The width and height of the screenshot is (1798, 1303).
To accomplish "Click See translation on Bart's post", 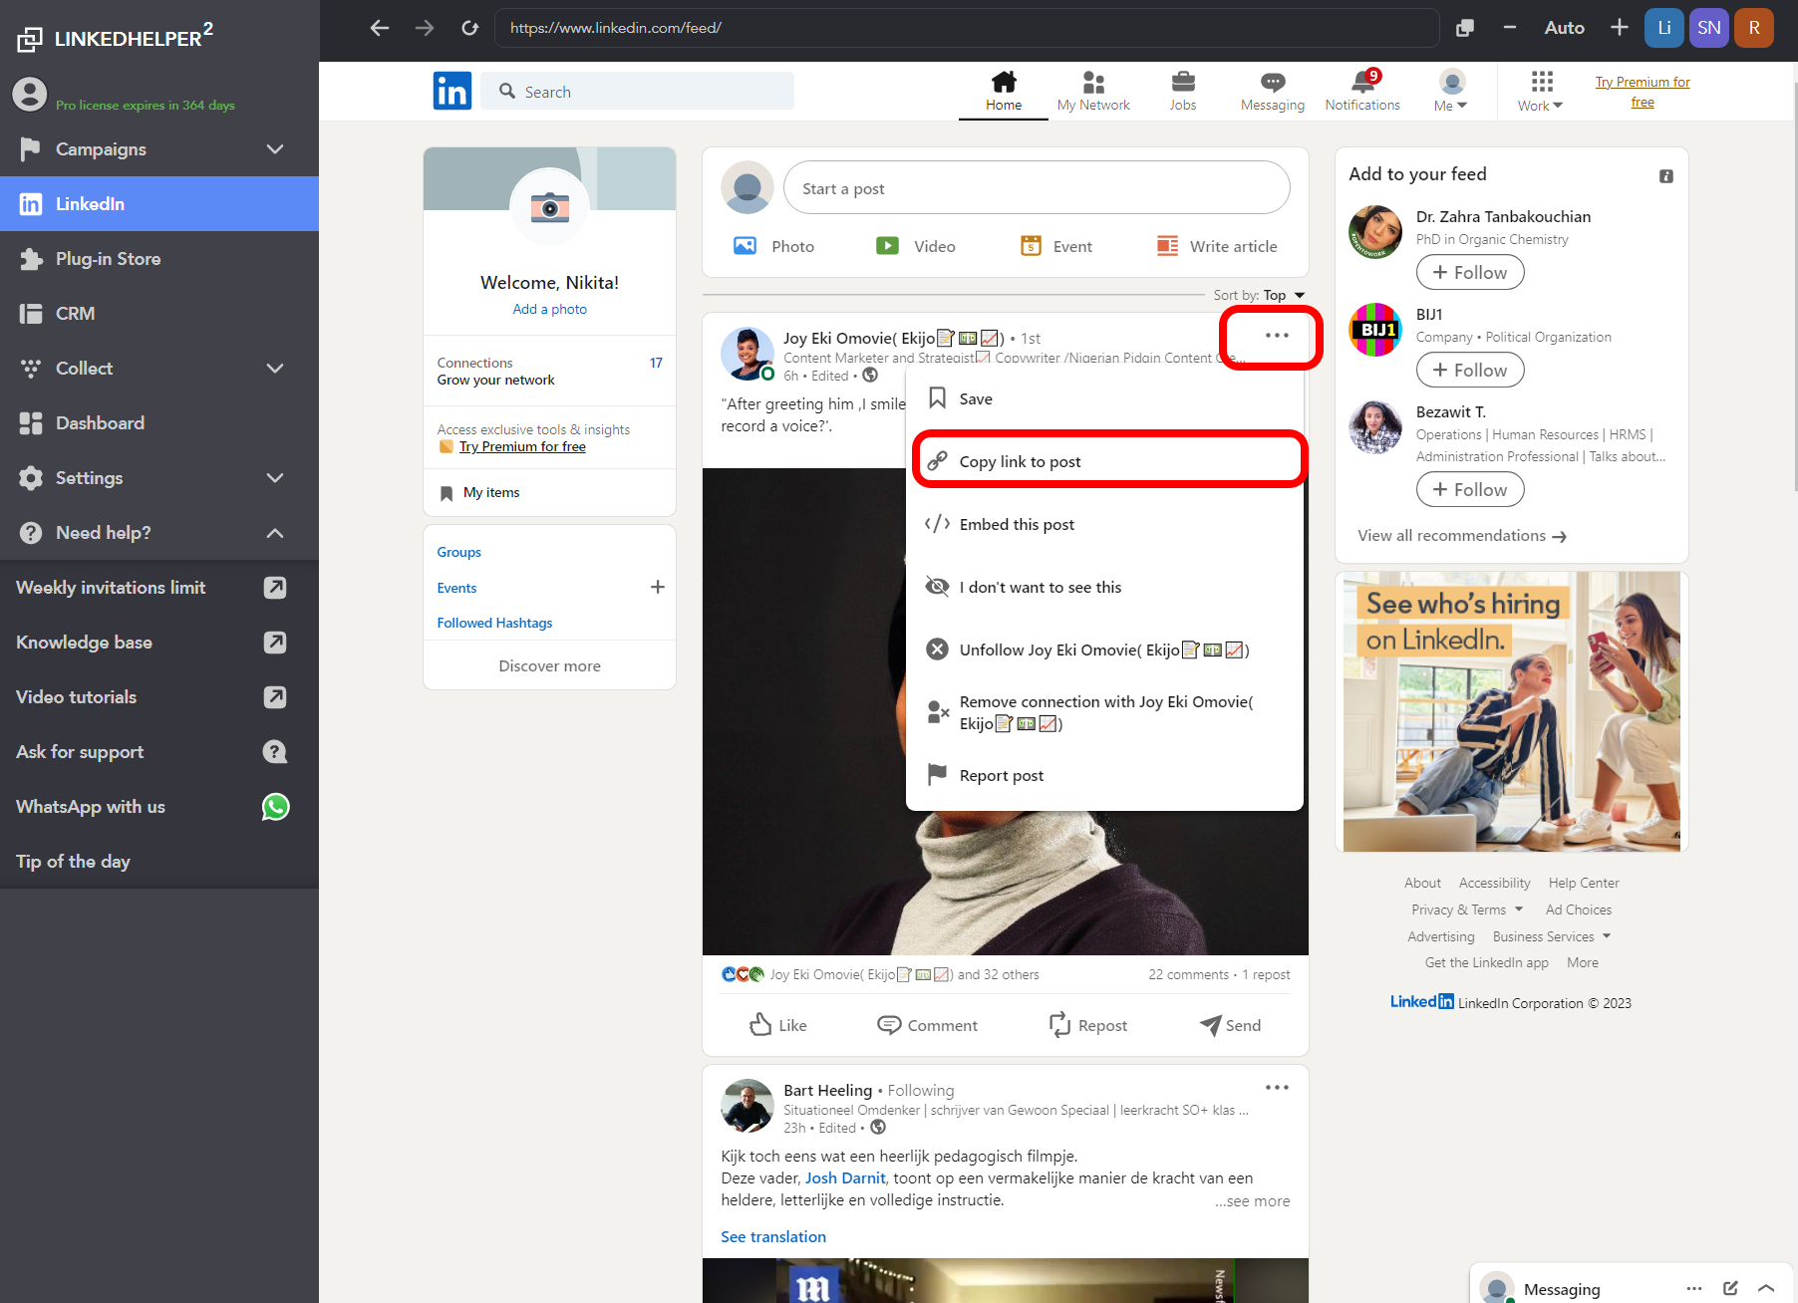I will point(773,1236).
